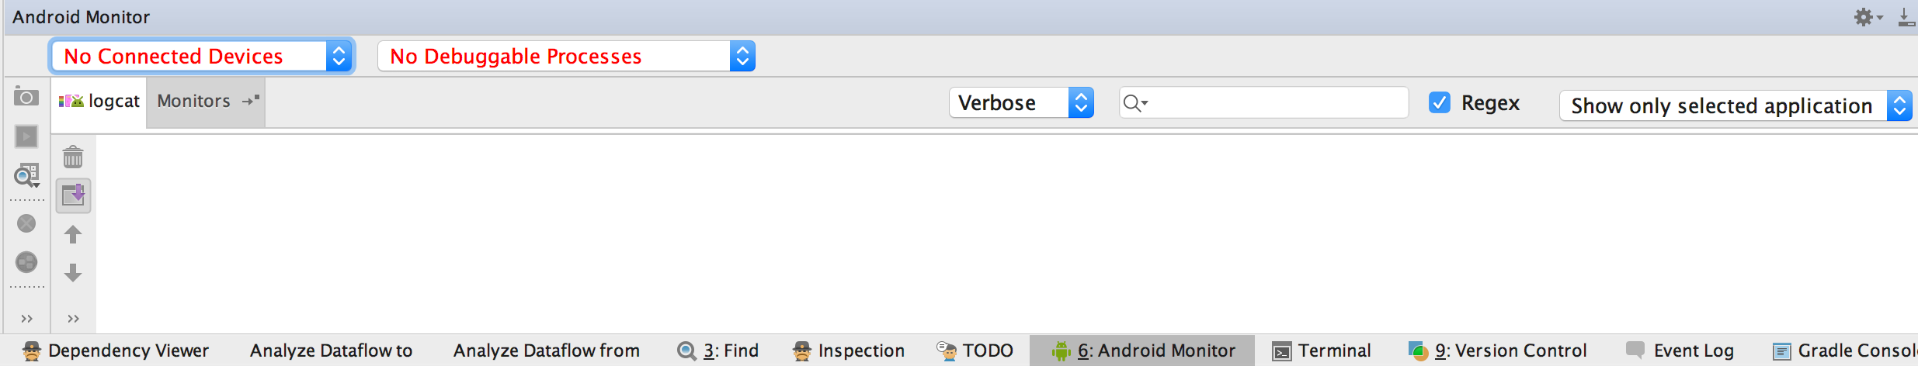Select the logcat tab
1918x366 pixels.
tap(99, 102)
